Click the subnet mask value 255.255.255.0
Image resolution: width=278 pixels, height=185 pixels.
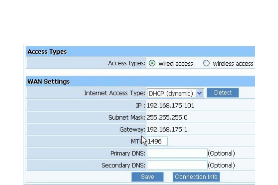pyautogui.click(x=166, y=117)
